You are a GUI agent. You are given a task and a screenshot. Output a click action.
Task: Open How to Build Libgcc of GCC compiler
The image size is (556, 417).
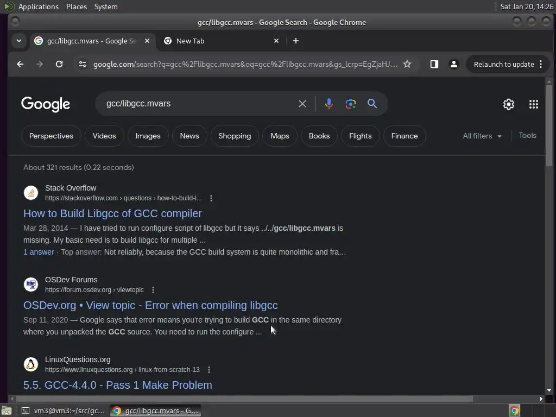[112, 213]
